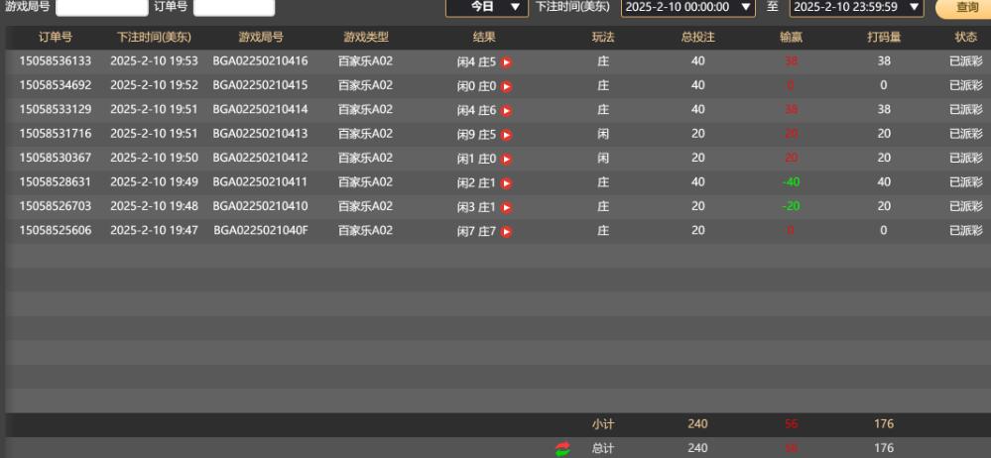The image size is (991, 458).
Task: Click game round BGA02250210416
Action: [x=260, y=61]
